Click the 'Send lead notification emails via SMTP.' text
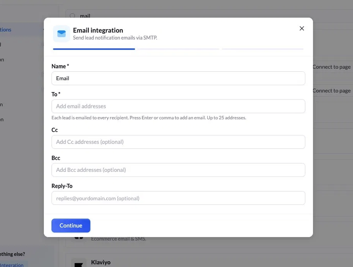Screen dimensions: 353x267 tap(115, 38)
